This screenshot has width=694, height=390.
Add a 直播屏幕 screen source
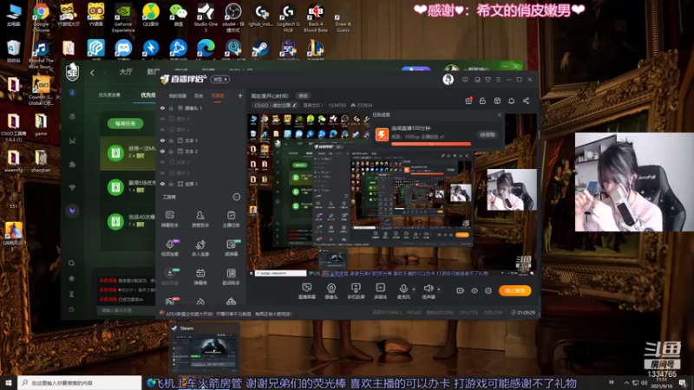(307, 291)
